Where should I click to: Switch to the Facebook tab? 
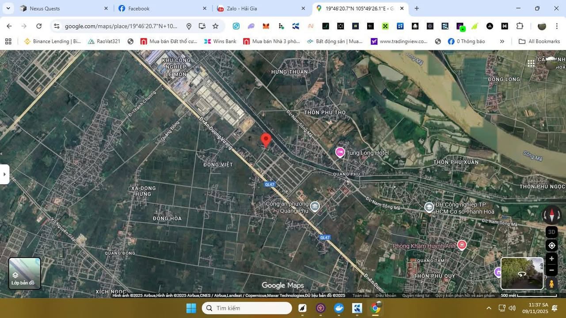tap(139, 8)
